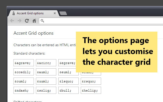Select the &szlig; character box
Screen dimensions: 163x102
pos(46,90)
